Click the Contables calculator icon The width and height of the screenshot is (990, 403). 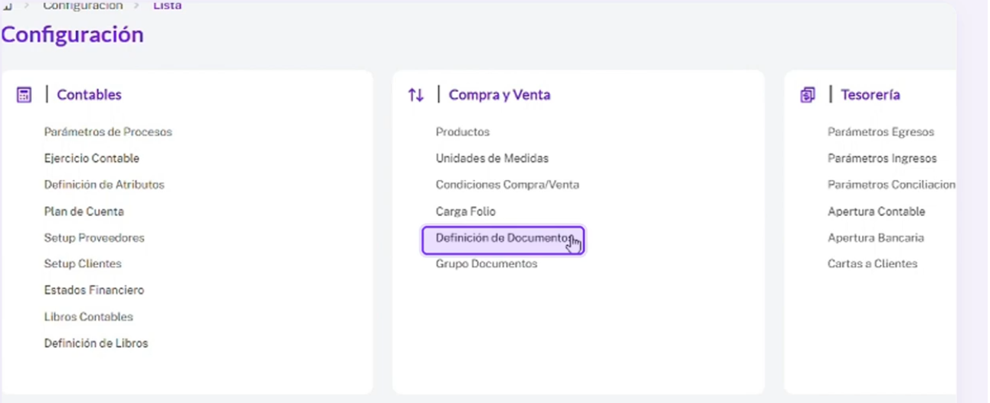coord(24,95)
